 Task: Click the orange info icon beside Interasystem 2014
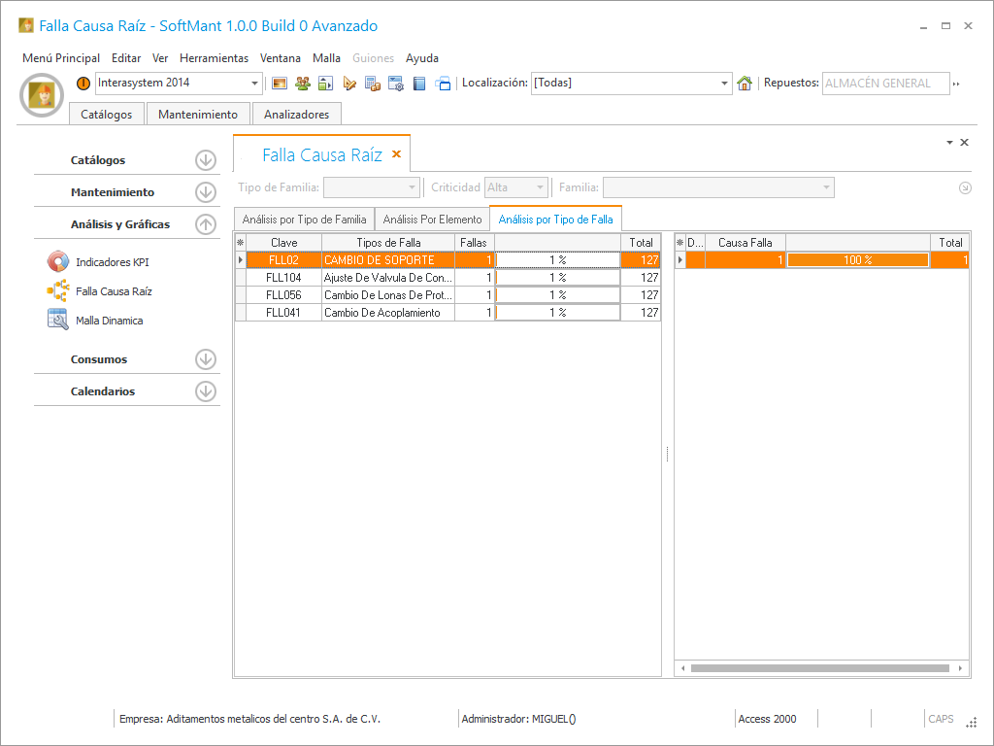83,84
